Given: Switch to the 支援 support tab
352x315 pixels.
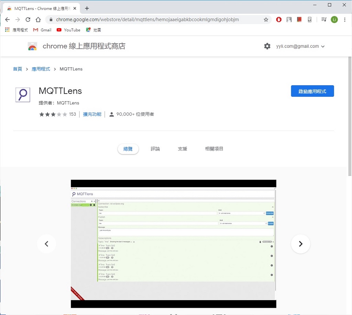Looking at the screenshot, I should point(182,149).
